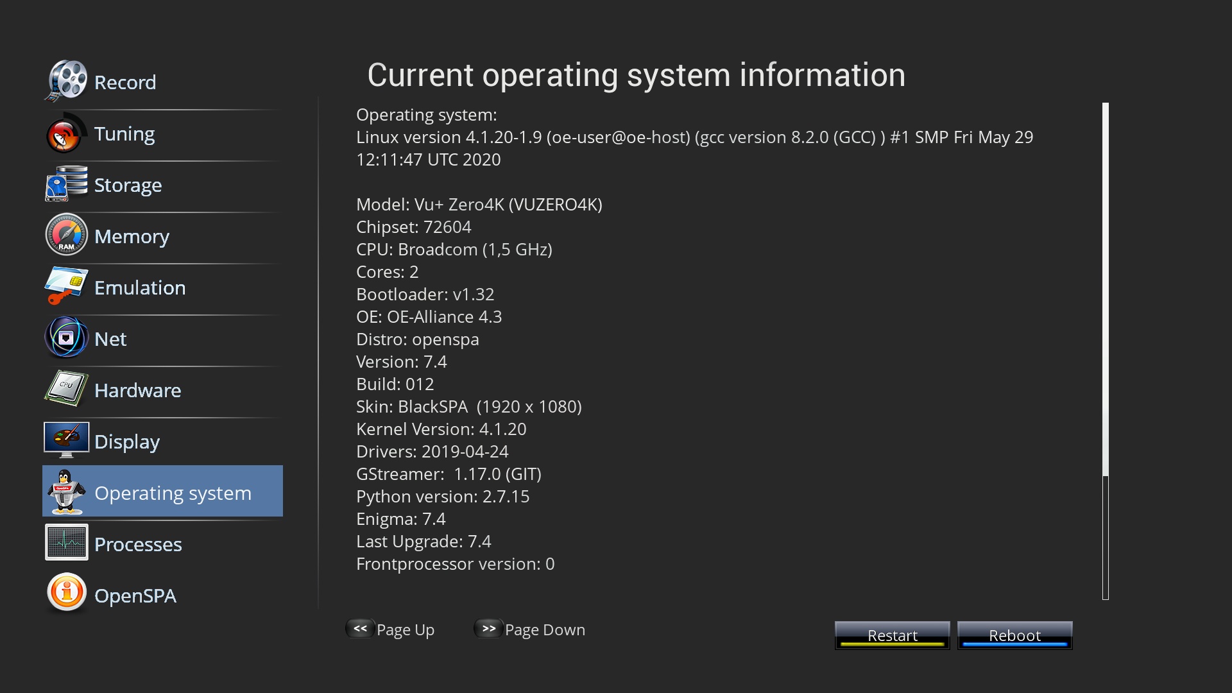Click the Restart button
Viewport: 1232px width, 693px height.
click(892, 635)
